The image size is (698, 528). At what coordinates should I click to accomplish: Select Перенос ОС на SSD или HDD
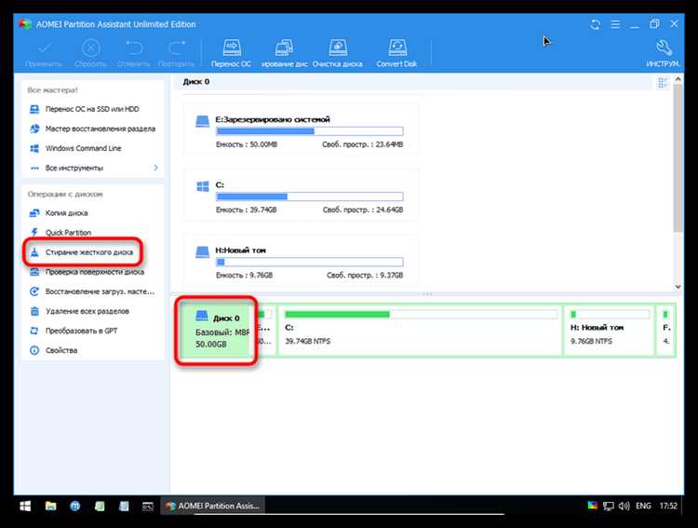[92, 109]
